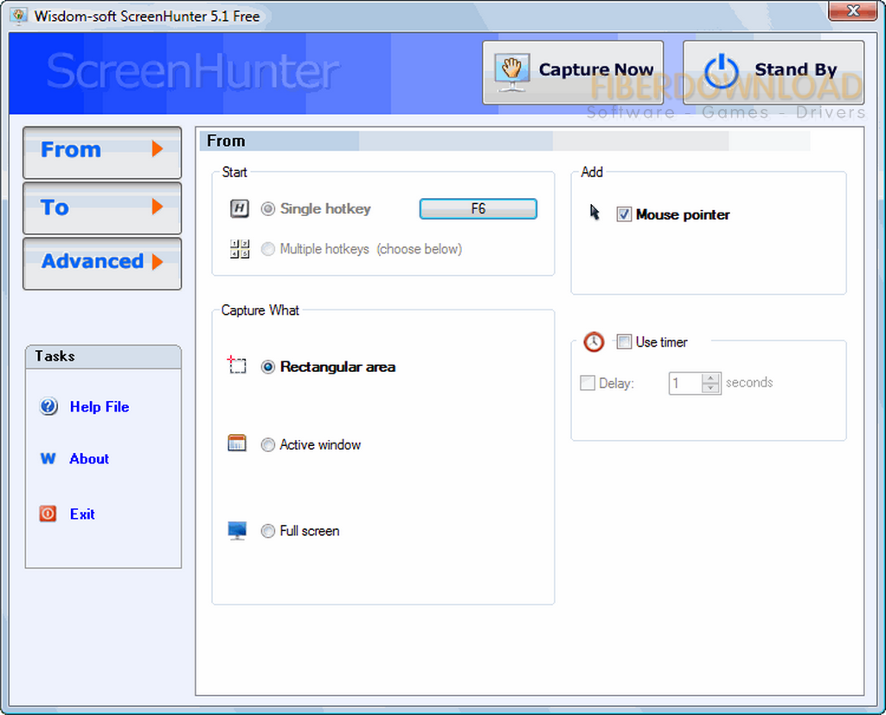Choose the Active window radio option

(x=268, y=445)
